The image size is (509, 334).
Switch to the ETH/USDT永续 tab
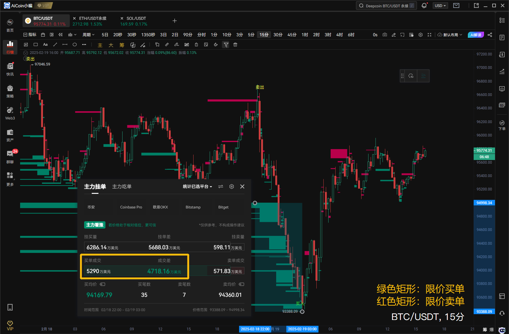click(93, 21)
